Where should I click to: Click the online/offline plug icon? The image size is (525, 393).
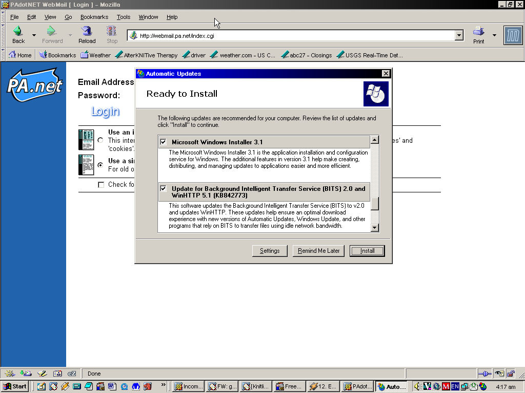tap(484, 374)
